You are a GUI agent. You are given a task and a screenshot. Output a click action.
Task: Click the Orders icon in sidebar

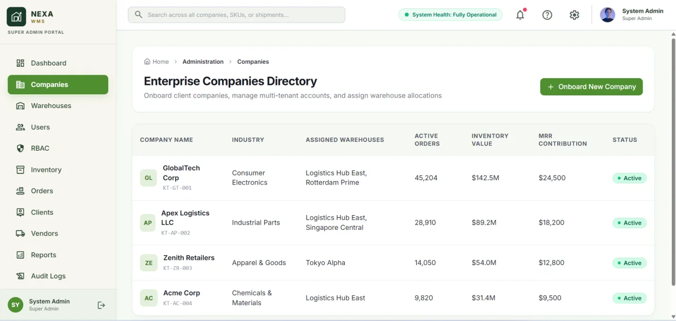pos(21,191)
